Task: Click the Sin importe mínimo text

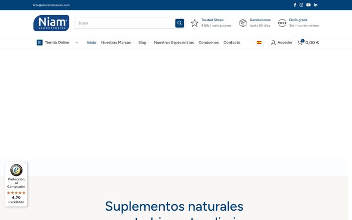Action: [304, 25]
